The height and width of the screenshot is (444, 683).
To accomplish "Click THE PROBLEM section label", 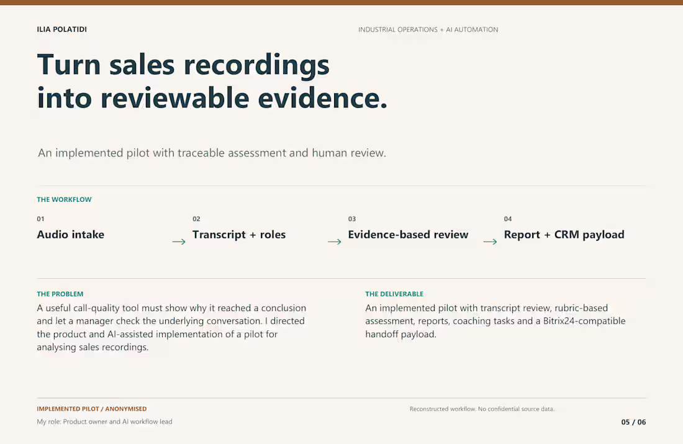I will pos(60,294).
